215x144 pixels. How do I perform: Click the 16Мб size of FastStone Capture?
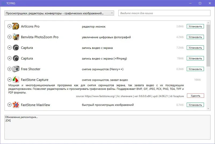click(x=197, y=80)
